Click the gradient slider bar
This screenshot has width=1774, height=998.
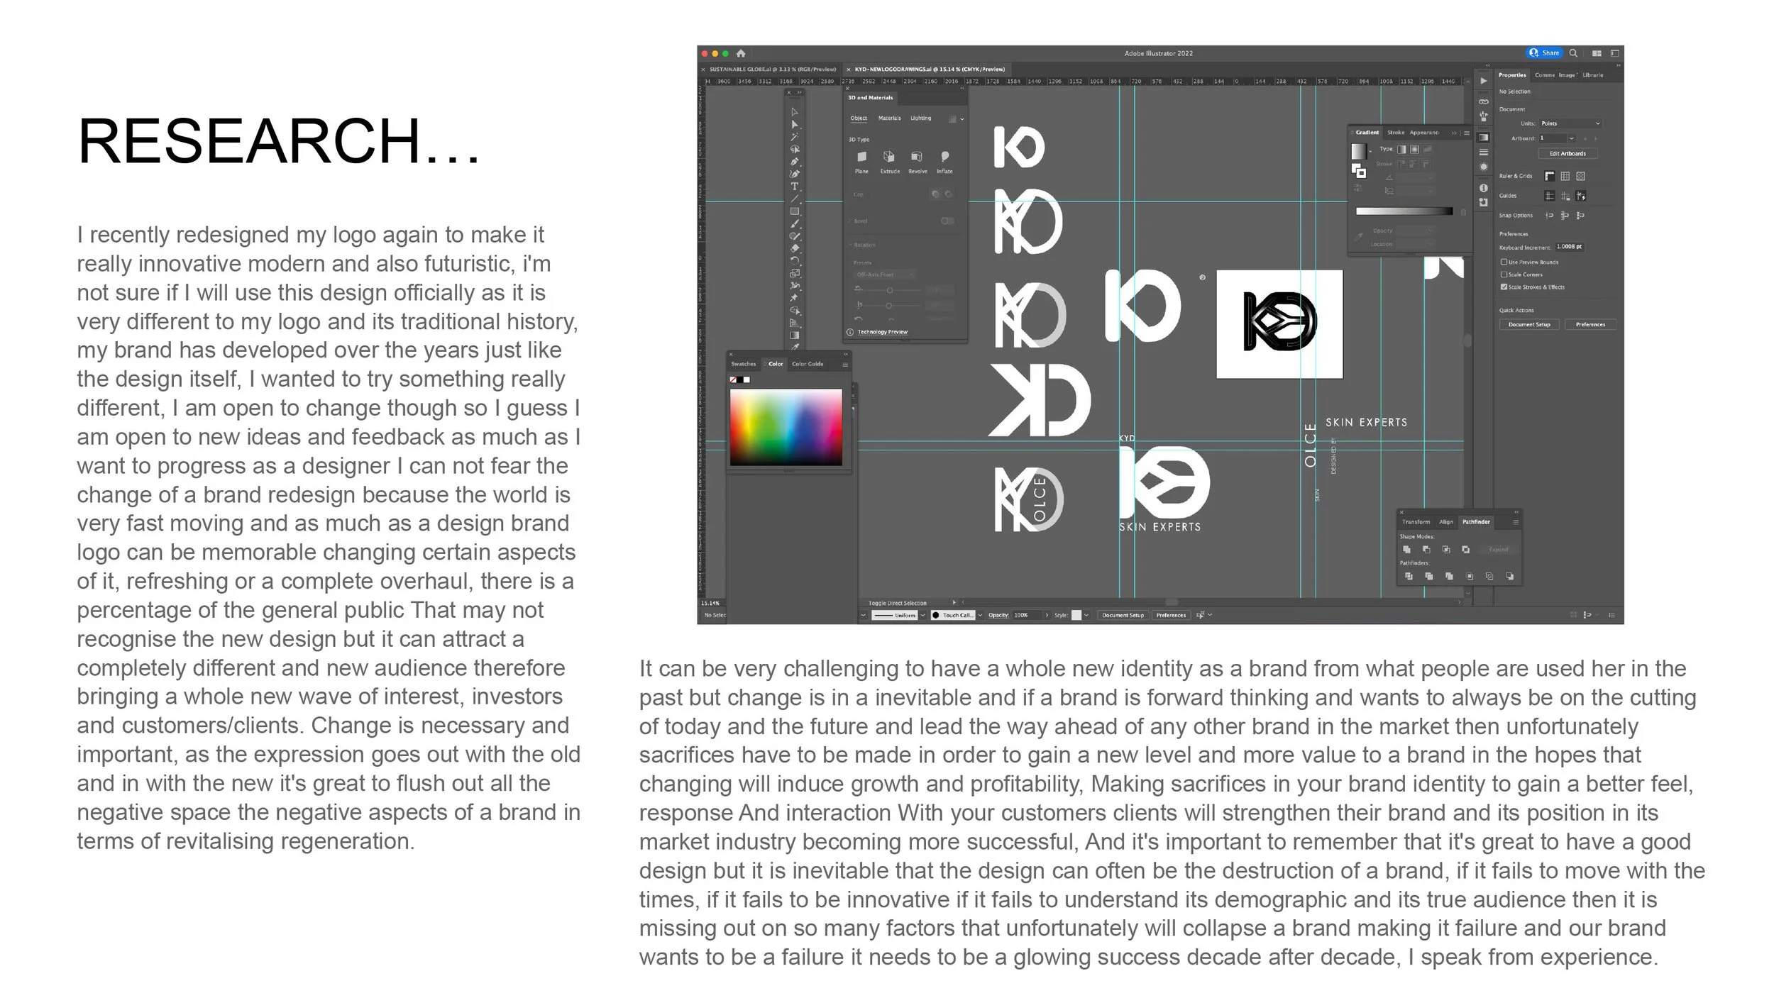click(x=1404, y=211)
